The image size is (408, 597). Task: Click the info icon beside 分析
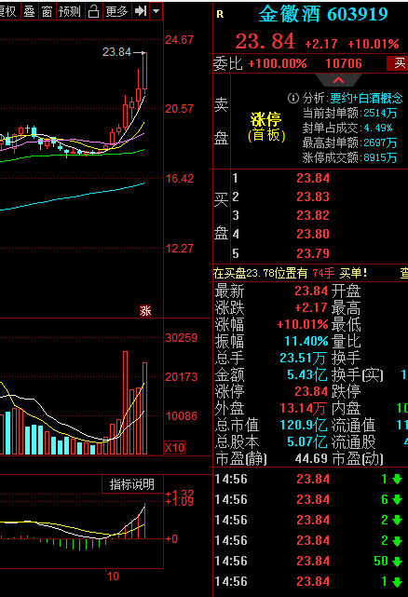(x=292, y=98)
